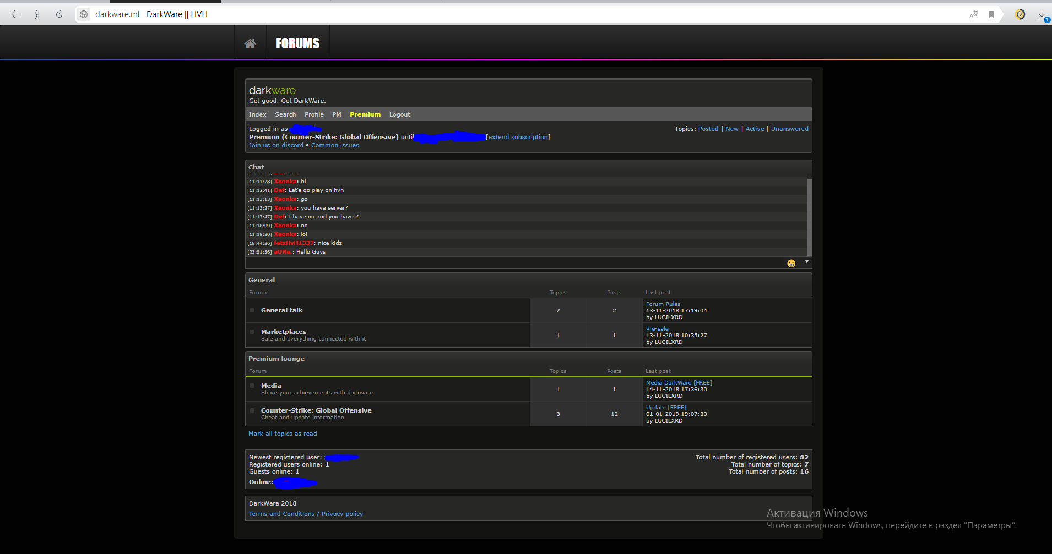Open PM from the forum menu

point(337,114)
